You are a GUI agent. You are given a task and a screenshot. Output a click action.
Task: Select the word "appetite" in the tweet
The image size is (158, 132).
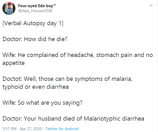(x=14, y=63)
